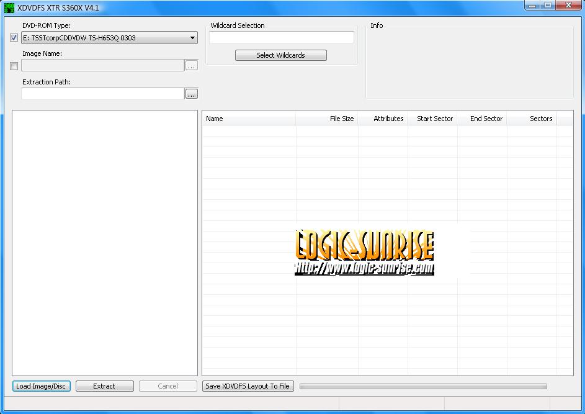585x414 pixels.
Task: Click the Extraction Path browse button
Action: 192,94
